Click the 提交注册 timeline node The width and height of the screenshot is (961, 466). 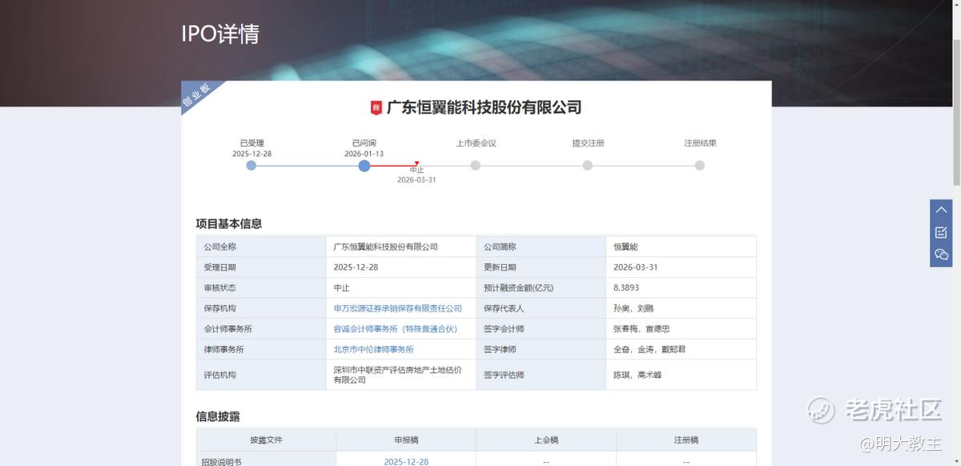[588, 166]
